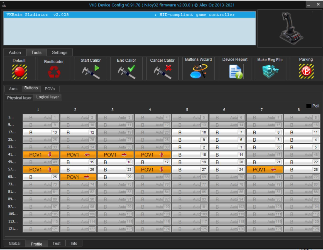
Task: Open the Settings tab
Action: click(x=60, y=52)
